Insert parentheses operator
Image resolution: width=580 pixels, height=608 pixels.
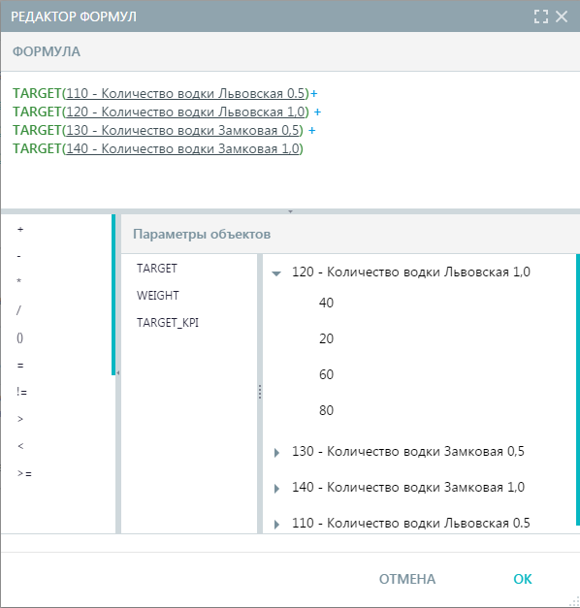(19, 337)
